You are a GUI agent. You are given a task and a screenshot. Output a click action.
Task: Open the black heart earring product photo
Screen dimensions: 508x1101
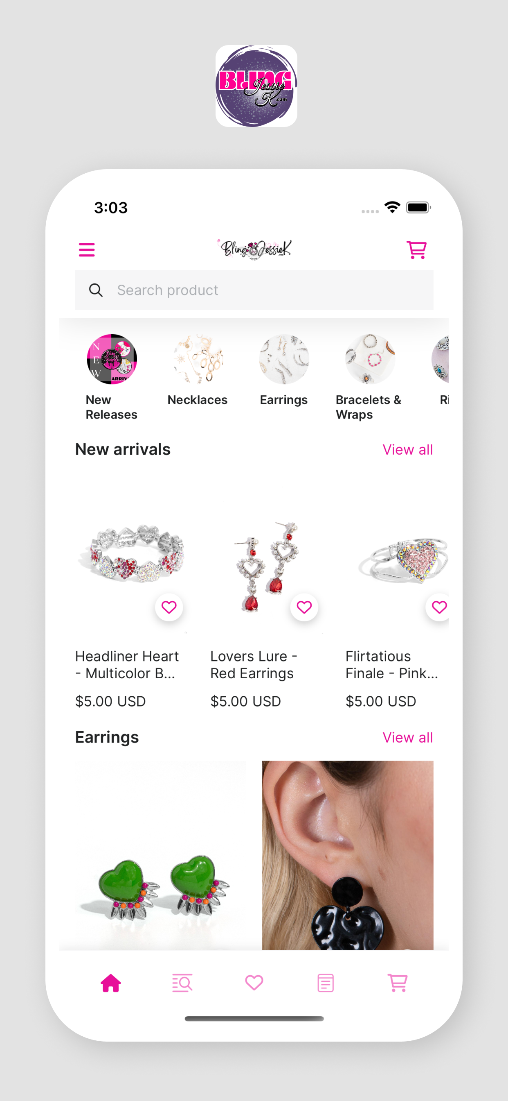(348, 855)
